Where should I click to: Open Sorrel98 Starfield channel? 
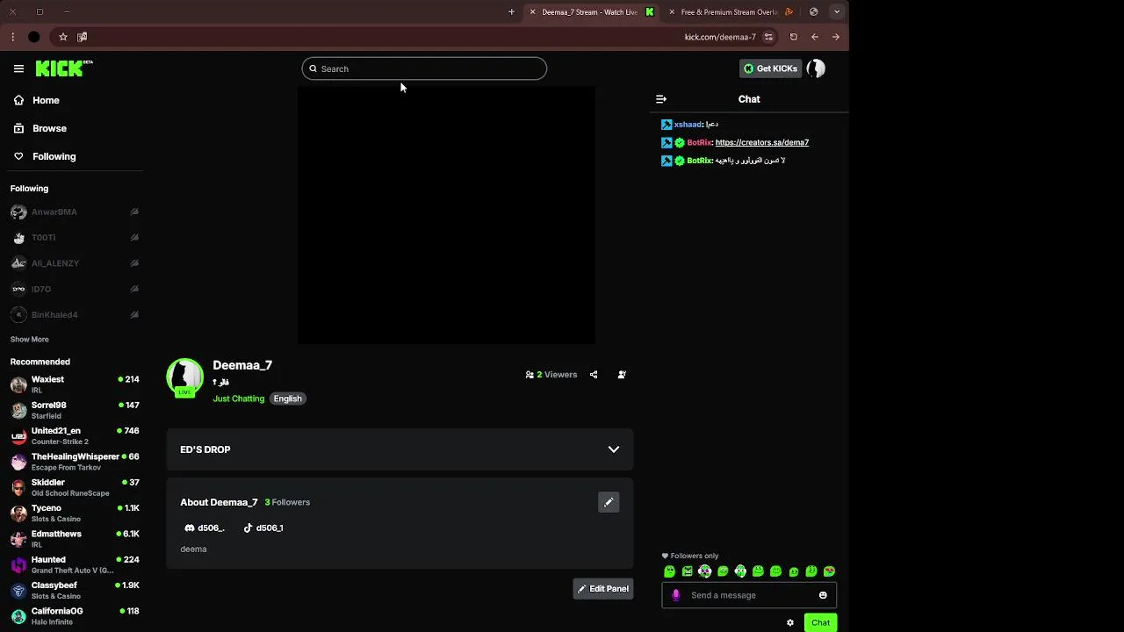[74, 410]
